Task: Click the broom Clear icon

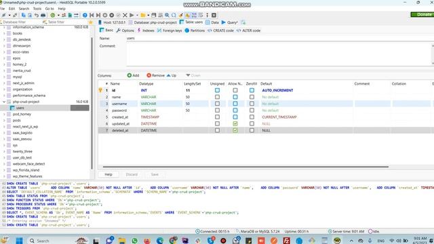Action: pos(181,15)
